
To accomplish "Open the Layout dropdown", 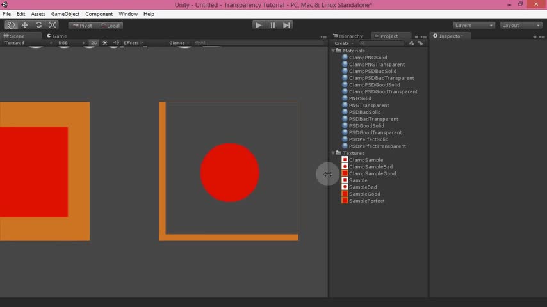I will point(521,25).
